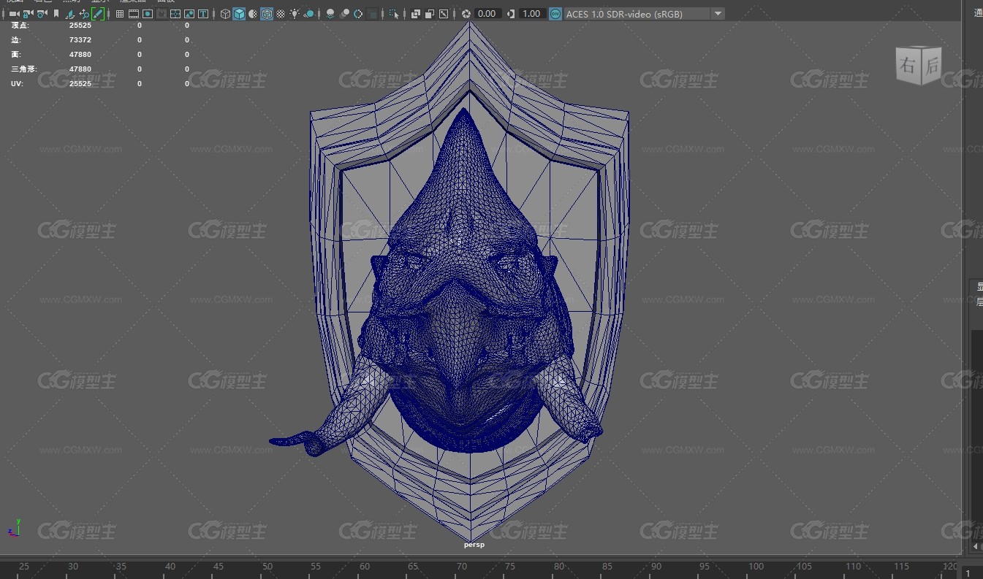The image size is (983, 579).
Task: Switch to Wireframe display mode
Action: (x=225, y=14)
